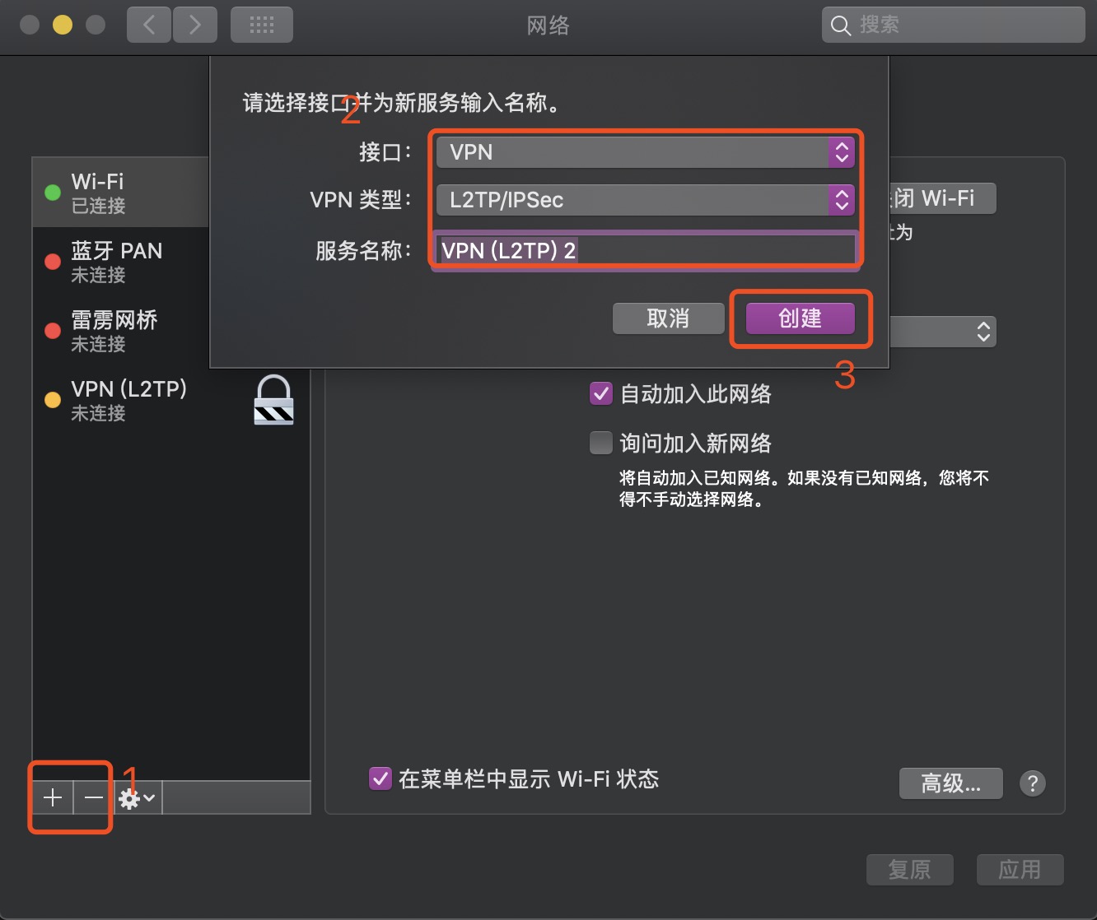
Task: Show all preferences with the grid icon
Action: [x=262, y=26]
